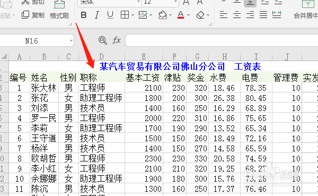Toggle bold formatting

coord(84,15)
